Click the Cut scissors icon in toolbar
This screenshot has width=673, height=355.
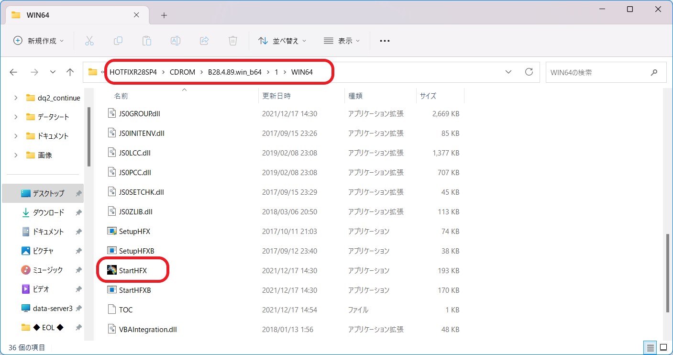[x=89, y=41]
